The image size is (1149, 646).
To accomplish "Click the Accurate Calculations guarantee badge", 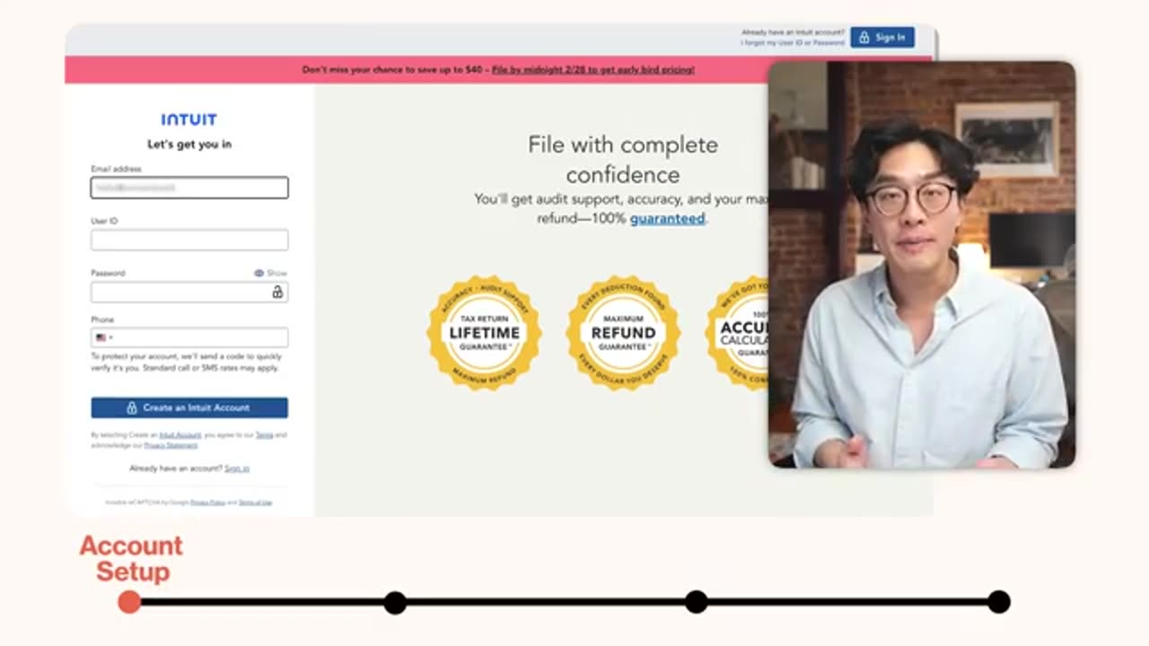I will (738, 333).
